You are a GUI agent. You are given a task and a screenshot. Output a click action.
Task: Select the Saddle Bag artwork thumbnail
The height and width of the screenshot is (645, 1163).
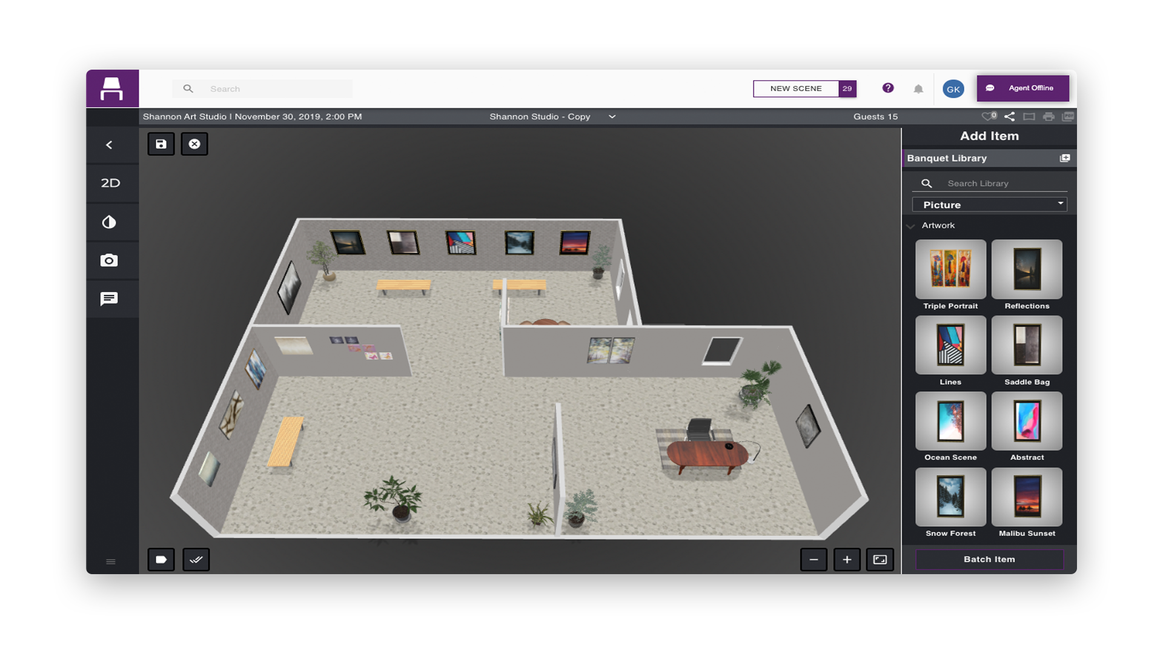coord(1027,345)
